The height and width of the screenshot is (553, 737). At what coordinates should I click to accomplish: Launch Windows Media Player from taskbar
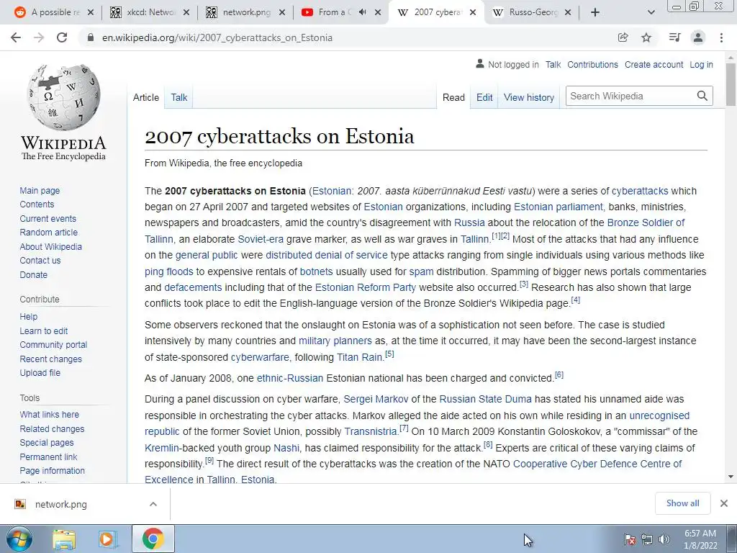click(x=108, y=539)
